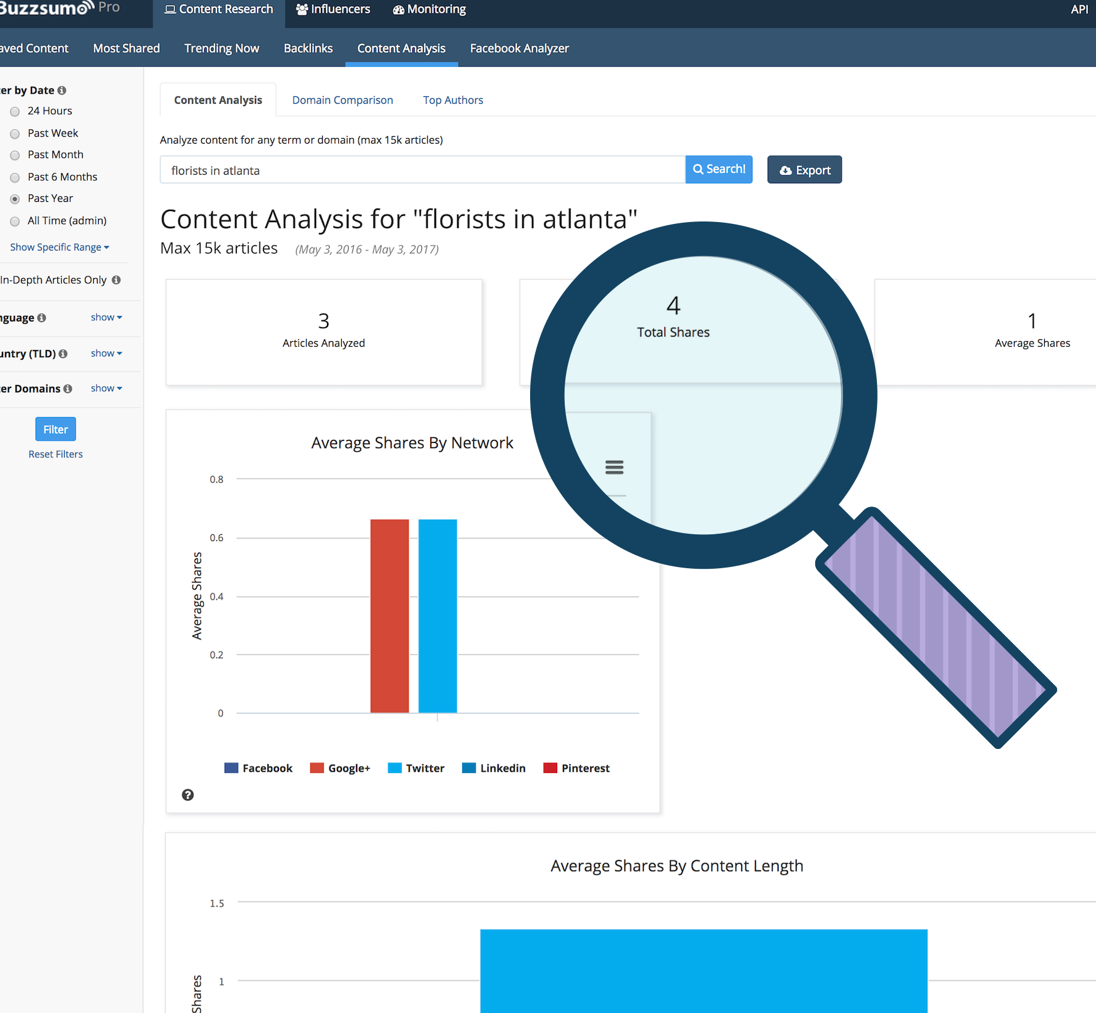Image resolution: width=1096 pixels, height=1013 pixels.
Task: Open the Monitoring top menu
Action: point(430,9)
